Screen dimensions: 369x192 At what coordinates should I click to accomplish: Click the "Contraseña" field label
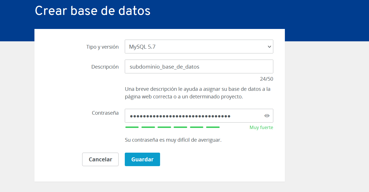tap(105, 113)
